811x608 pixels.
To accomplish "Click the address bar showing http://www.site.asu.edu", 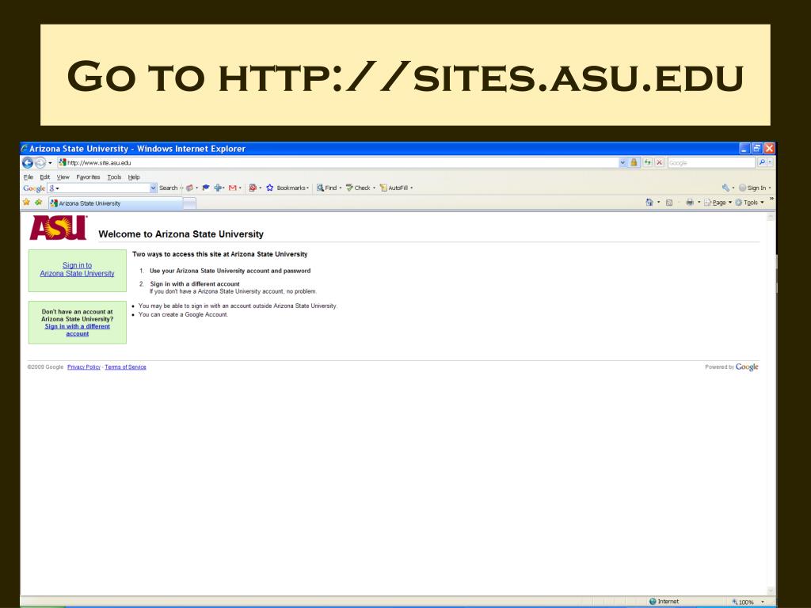I will tap(337, 163).
